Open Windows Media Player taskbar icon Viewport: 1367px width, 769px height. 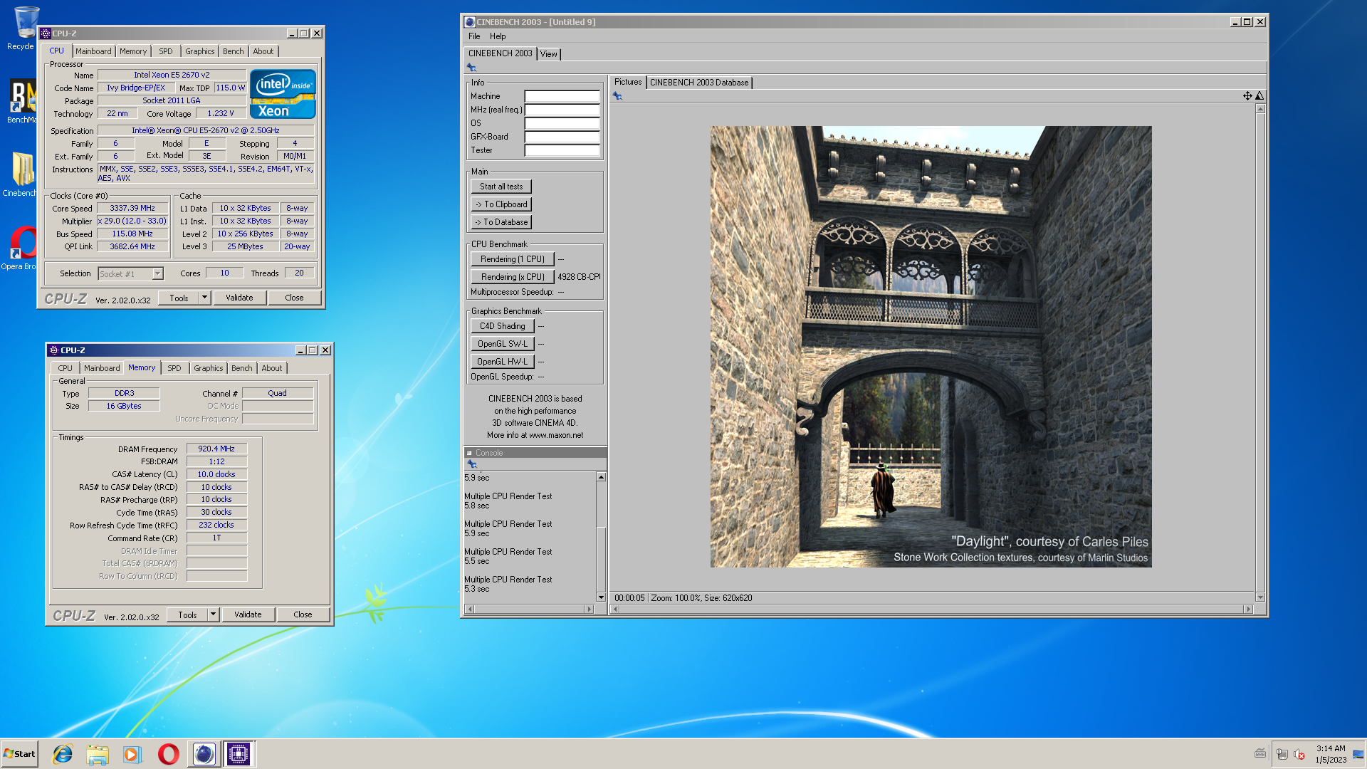132,754
